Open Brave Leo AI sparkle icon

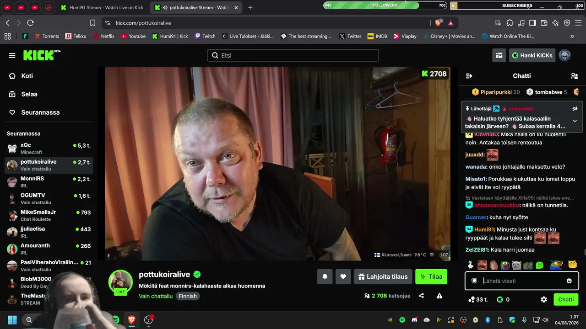coord(555,23)
